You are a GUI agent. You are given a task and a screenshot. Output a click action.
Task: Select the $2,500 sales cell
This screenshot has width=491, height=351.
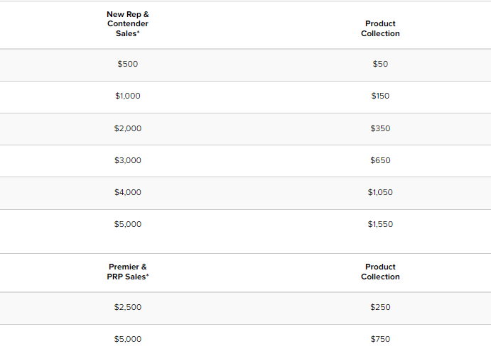click(x=128, y=307)
